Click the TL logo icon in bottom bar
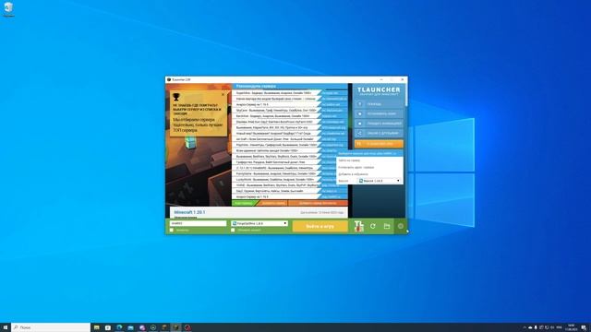 coord(359,226)
